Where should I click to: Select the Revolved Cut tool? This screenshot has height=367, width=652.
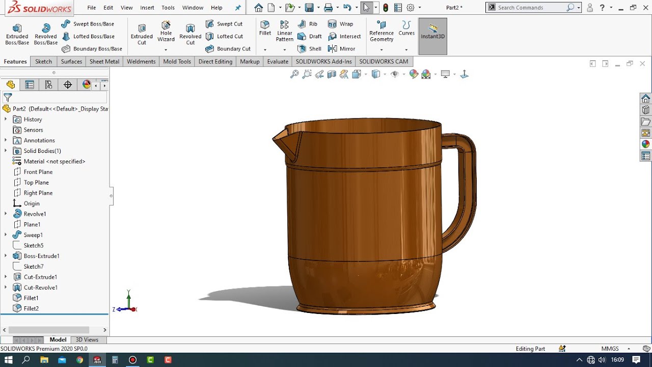tap(191, 34)
